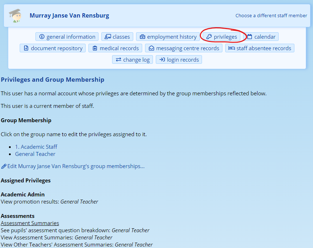Open the general information tab
The image size is (313, 248).
(x=67, y=37)
